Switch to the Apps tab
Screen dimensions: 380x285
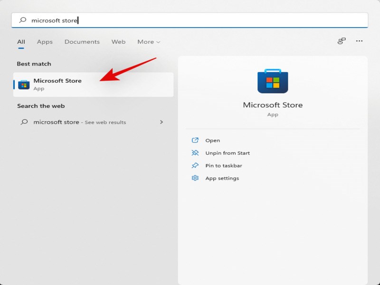click(x=45, y=42)
